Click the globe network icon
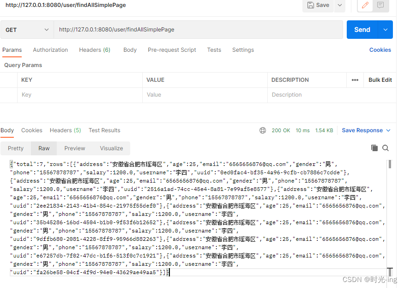Viewport: 404px width, 288px height. click(x=263, y=130)
